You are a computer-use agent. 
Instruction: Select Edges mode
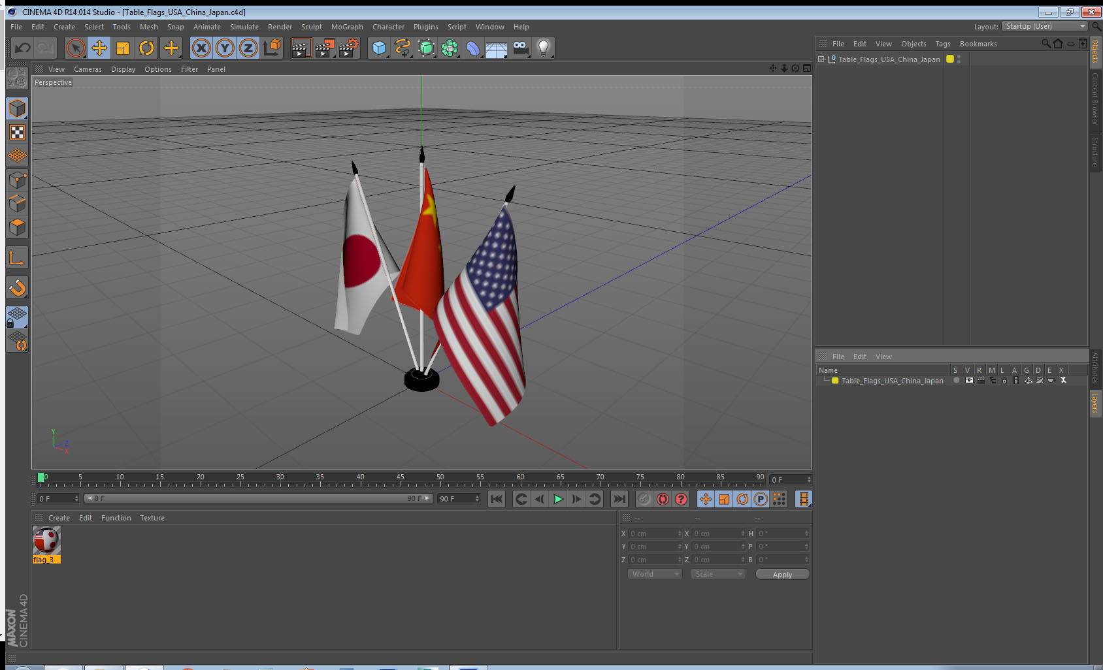tap(17, 204)
